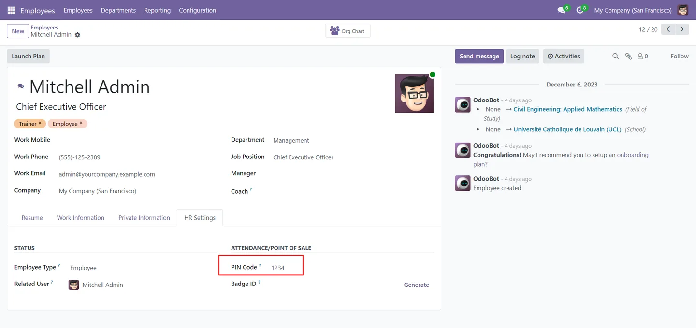
Task: Remove the Trainer tag
Action: tap(40, 123)
